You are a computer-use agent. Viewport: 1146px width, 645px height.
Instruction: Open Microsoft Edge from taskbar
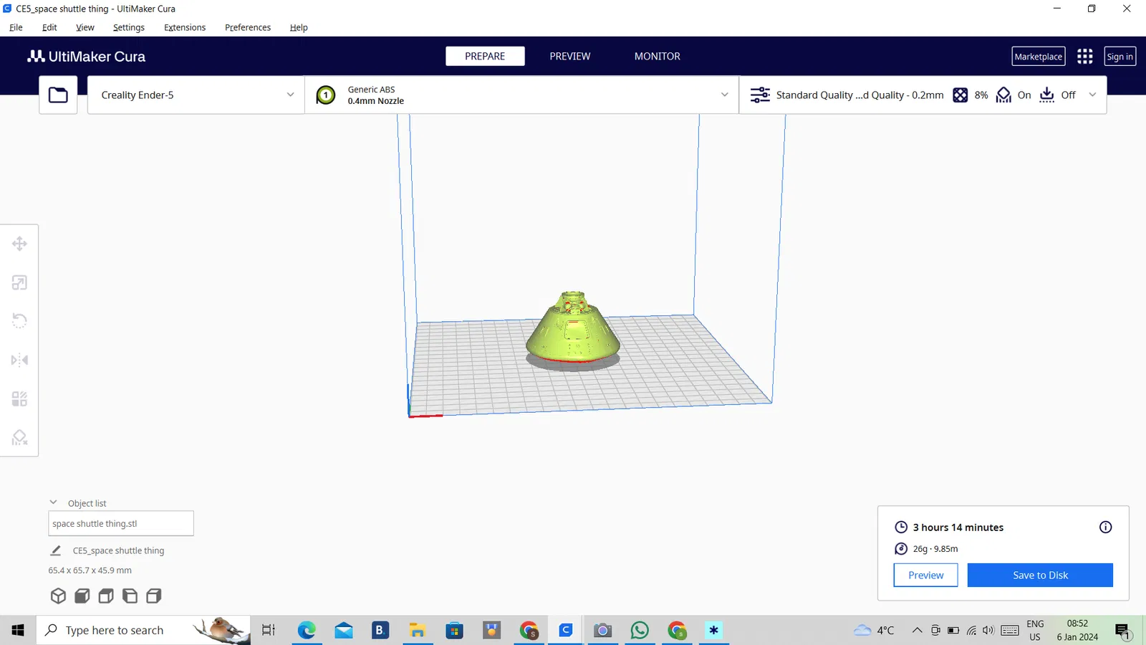tap(307, 630)
